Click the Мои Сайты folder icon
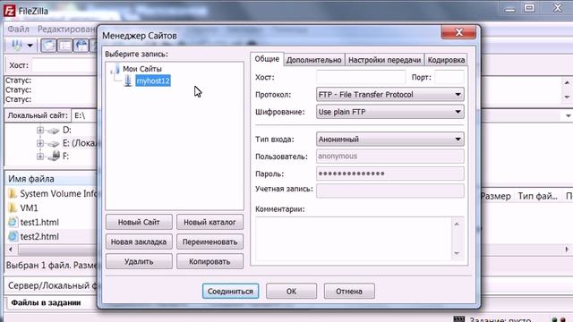This screenshot has height=322, width=573. click(115, 69)
